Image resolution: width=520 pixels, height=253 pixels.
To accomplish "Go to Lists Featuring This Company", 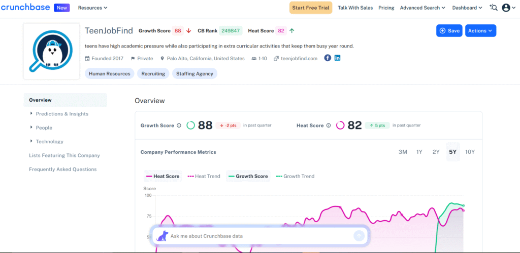I will [64, 155].
